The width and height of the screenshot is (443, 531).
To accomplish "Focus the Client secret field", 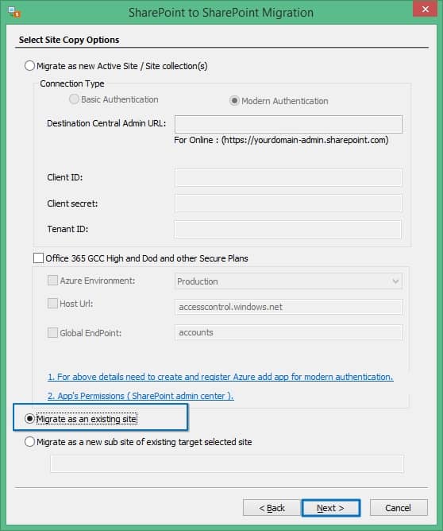I will pos(288,203).
